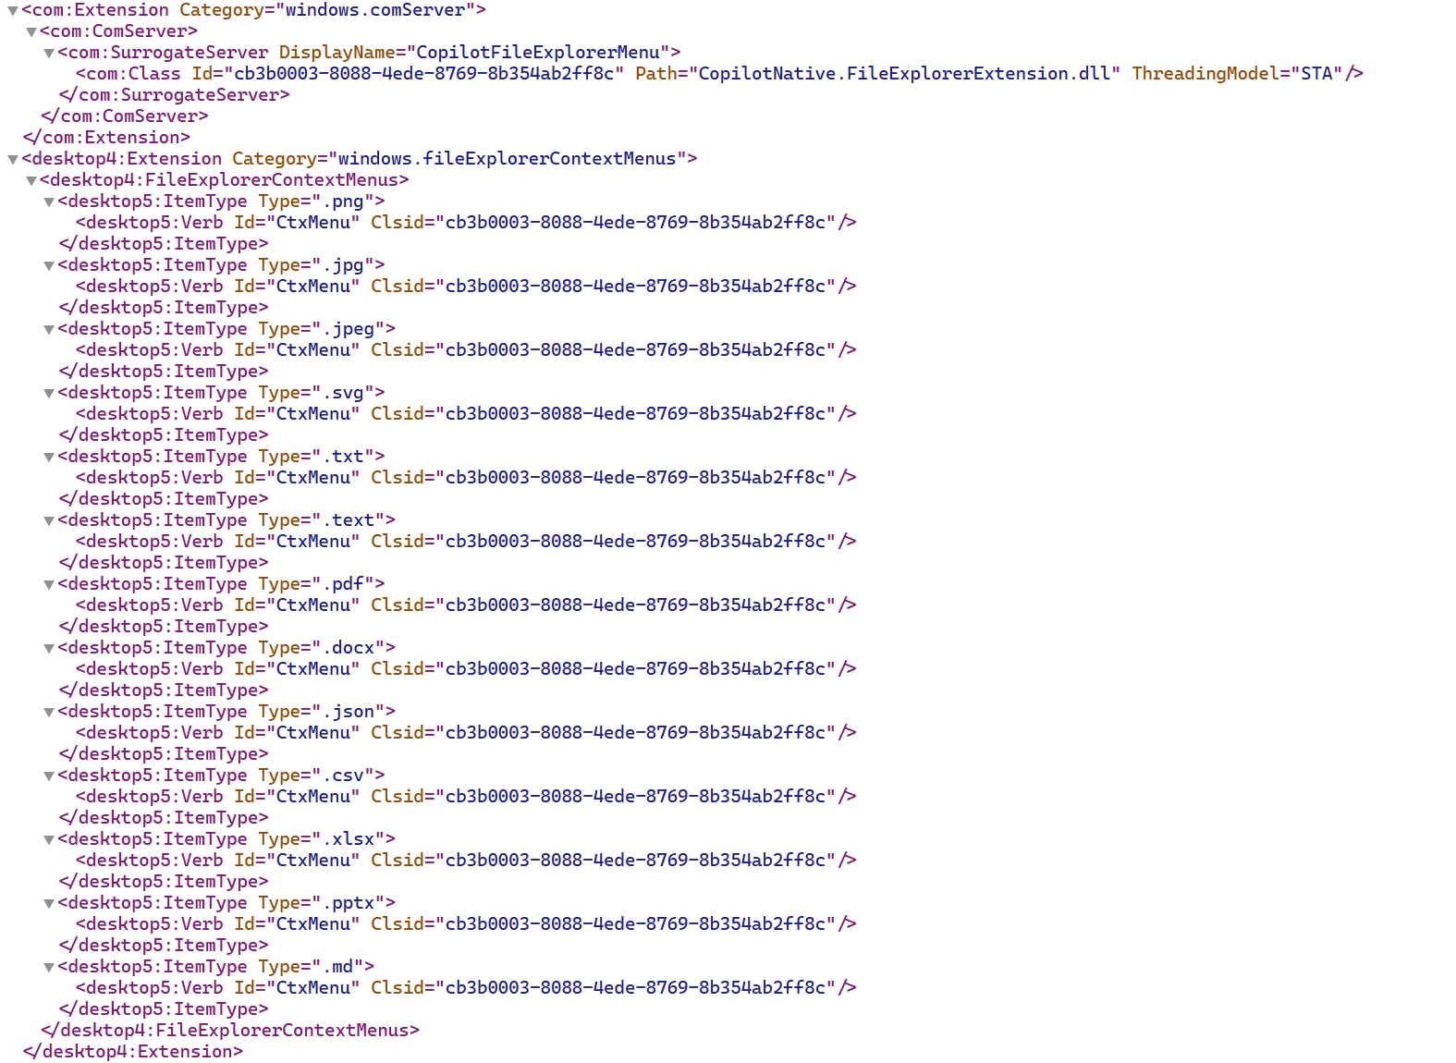Collapse the .jpg ItemType node
Viewport: 1456px width, 1063px height.
click(49, 266)
